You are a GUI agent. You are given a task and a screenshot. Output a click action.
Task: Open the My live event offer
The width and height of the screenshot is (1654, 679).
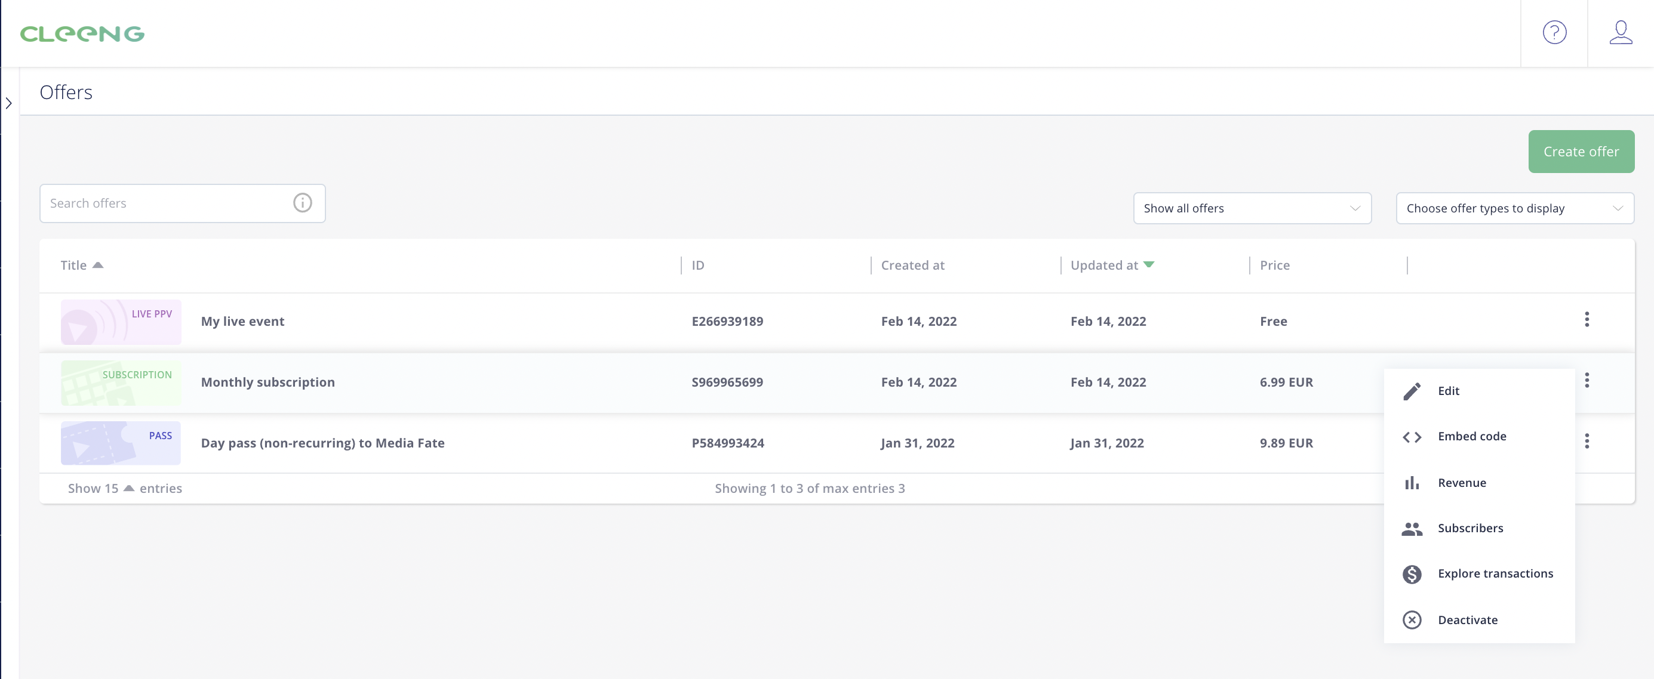tap(242, 322)
